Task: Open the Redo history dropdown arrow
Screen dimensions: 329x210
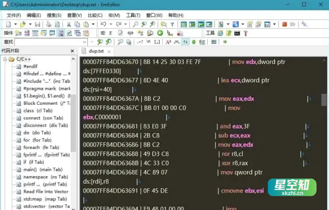Action: pyautogui.click(x=126, y=24)
